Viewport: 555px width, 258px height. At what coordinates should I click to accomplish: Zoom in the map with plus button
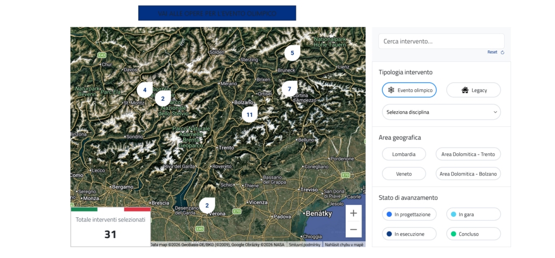point(353,213)
